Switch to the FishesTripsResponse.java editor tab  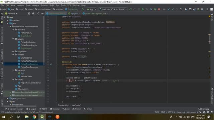coord(95,13)
